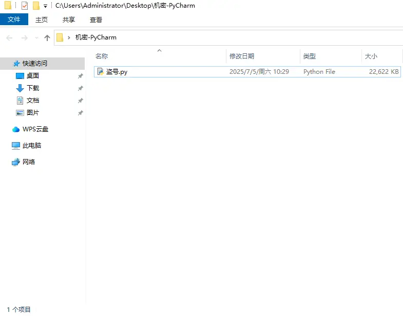This screenshot has width=403, height=316.
Task: Sort by the 名称 column header
Action: click(x=102, y=56)
